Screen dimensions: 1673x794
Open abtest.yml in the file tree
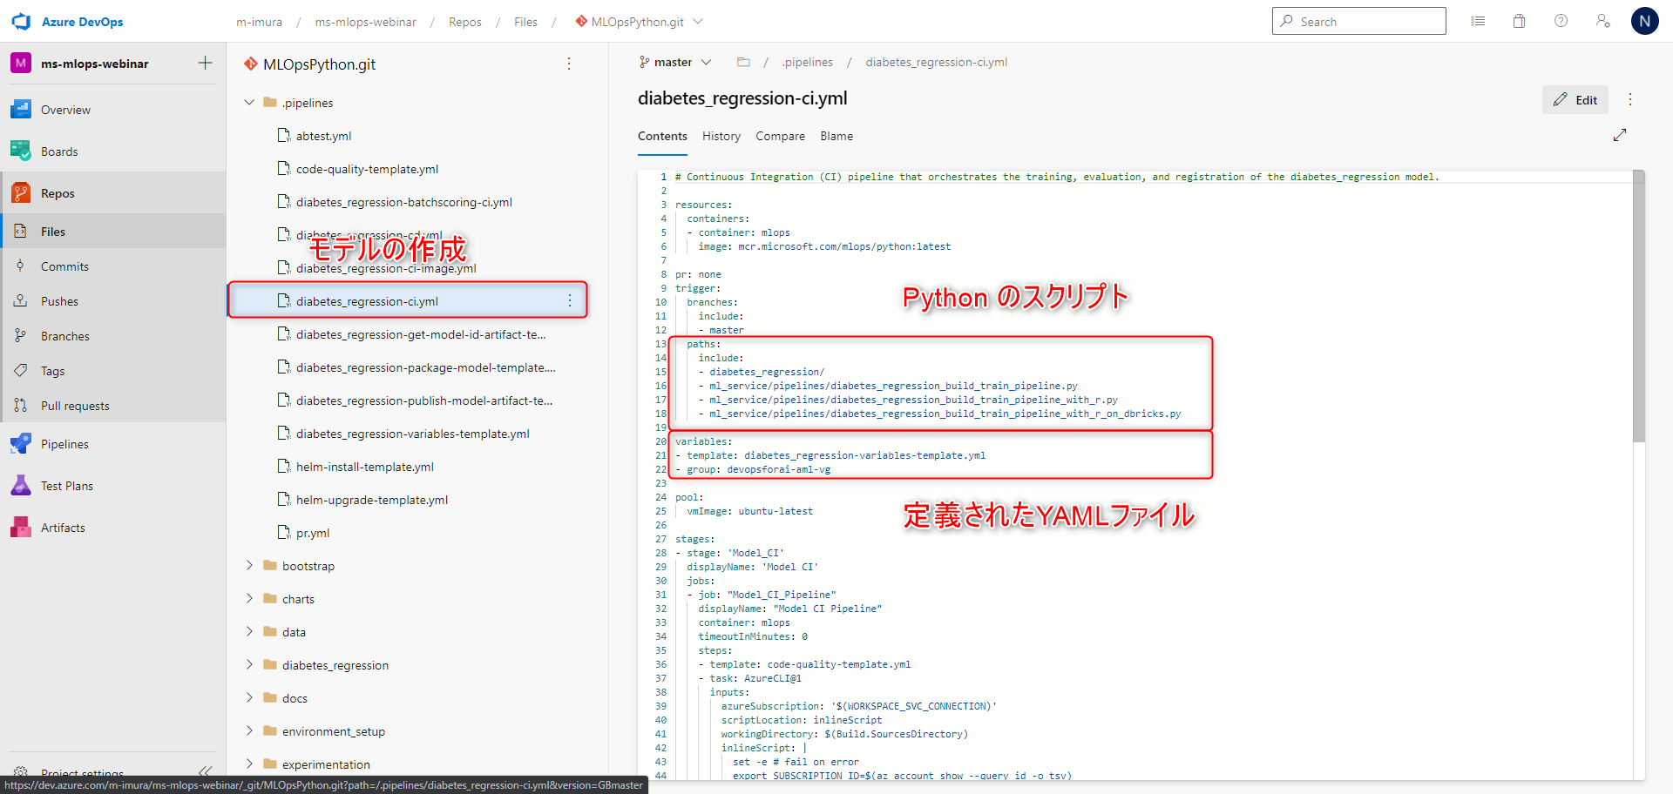(323, 136)
